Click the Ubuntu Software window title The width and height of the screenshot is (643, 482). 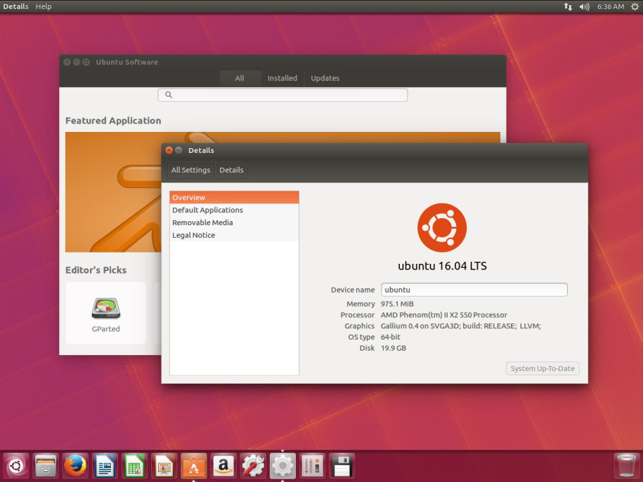pos(126,62)
